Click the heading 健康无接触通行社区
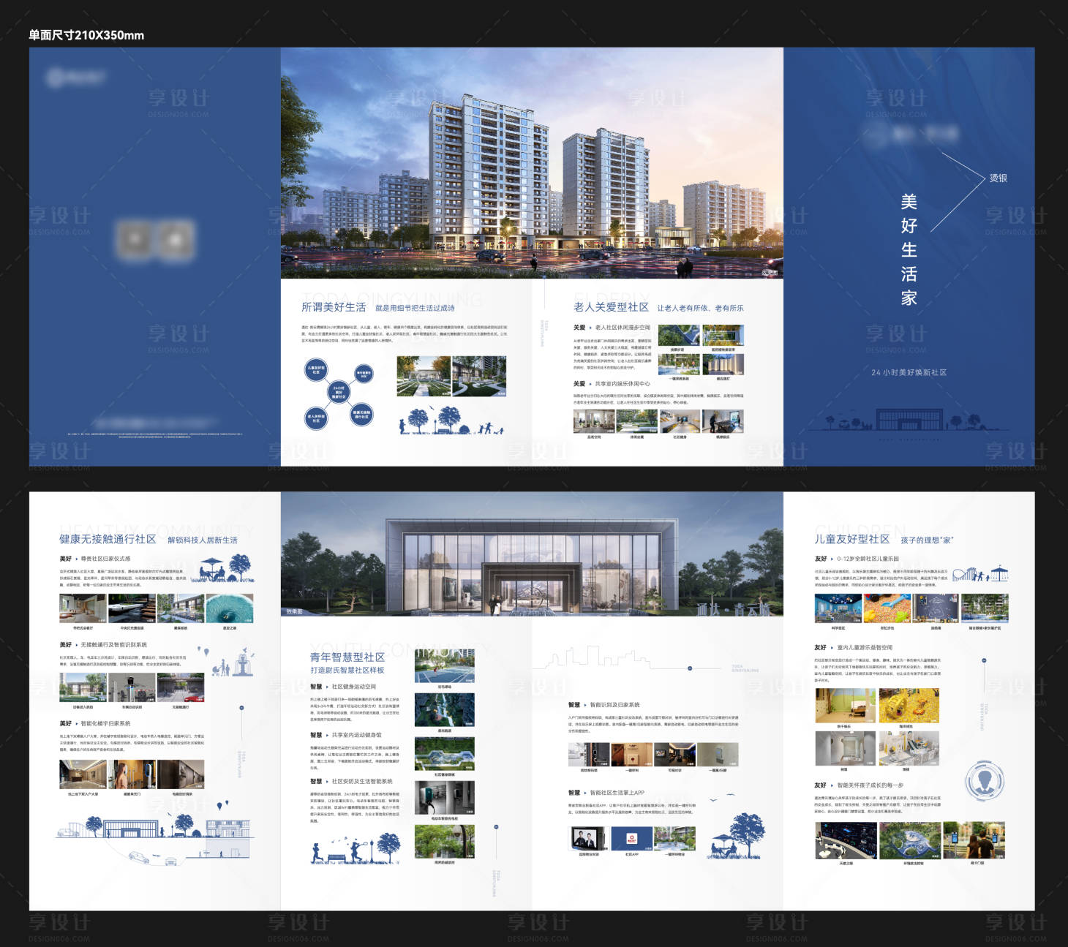 click(x=108, y=539)
